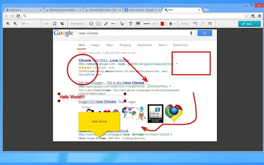Screen dimensions: 264x165
Task: Click the bookmark star icon
Action: [246, 16]
